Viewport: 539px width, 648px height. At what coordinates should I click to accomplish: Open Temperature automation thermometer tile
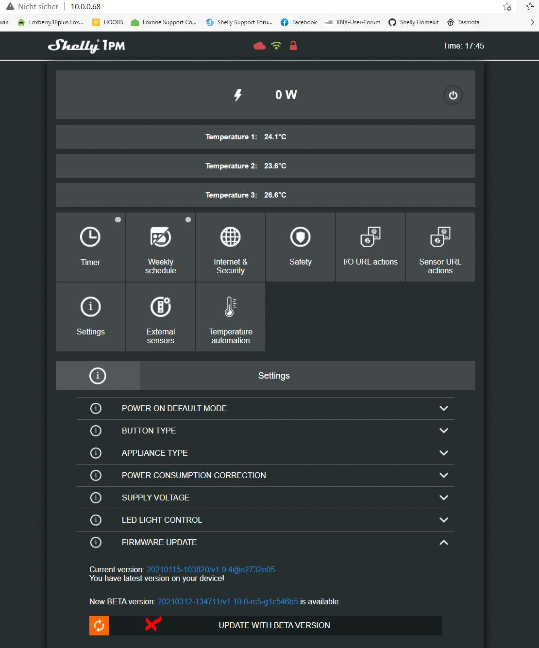click(230, 317)
